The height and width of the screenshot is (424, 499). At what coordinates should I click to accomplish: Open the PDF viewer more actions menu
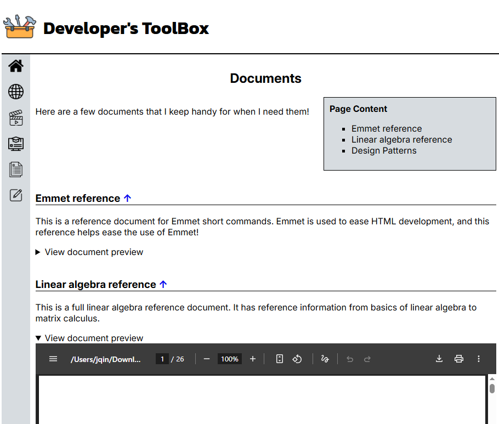click(479, 359)
